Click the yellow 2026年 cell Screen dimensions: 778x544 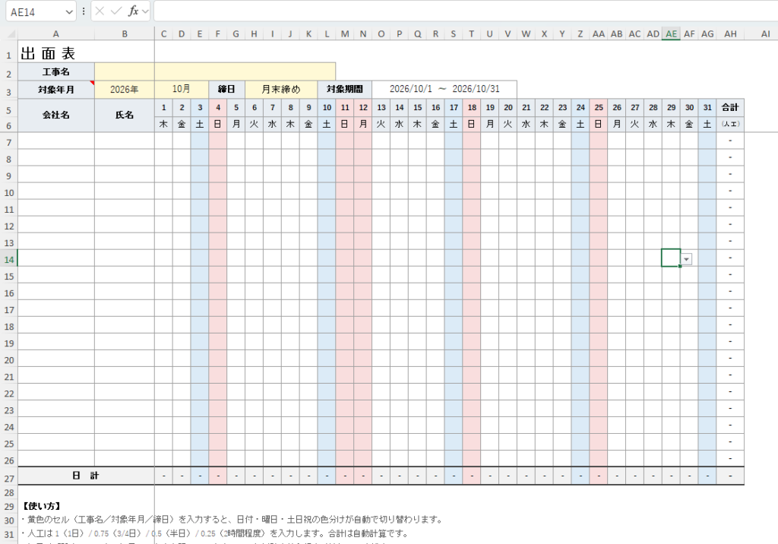click(125, 90)
